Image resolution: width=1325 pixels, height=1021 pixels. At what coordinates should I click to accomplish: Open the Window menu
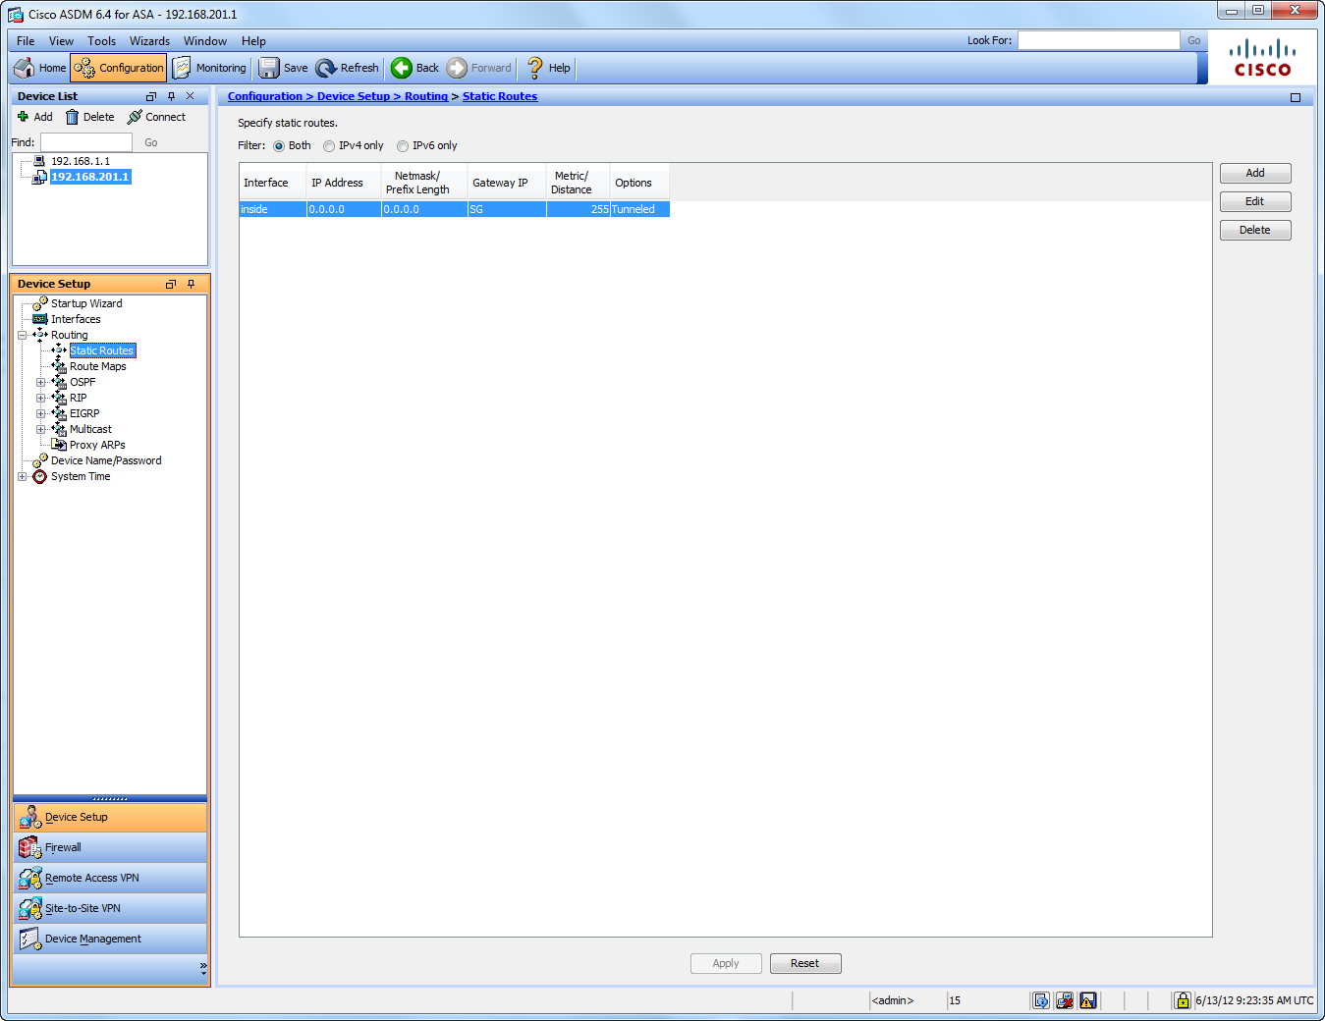(x=204, y=41)
